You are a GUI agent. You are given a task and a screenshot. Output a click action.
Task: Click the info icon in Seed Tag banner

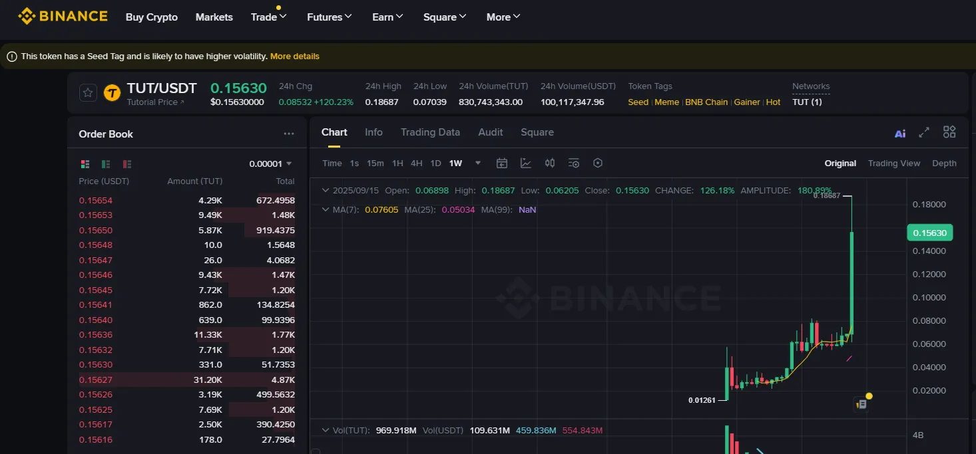[x=11, y=57]
